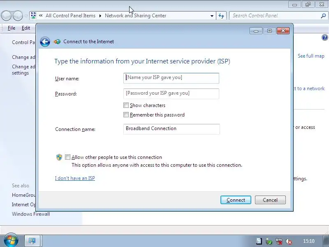The width and height of the screenshot is (329, 247).
Task: Click the clock showing 15:10
Action: [309, 241]
